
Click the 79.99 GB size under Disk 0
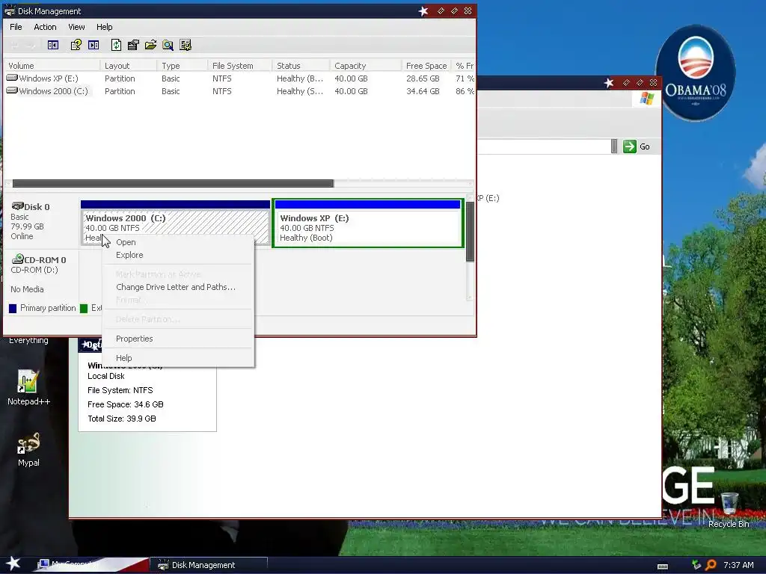(x=28, y=226)
